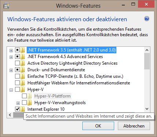Screen dimensions: 157x137
Task: Collapse the Hyper-V tree node
Action: [11, 90]
